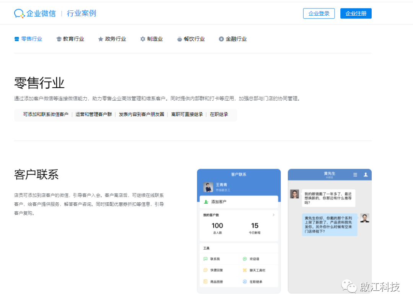
Task: Switch to the 政务行业 tab
Action: [x=112, y=39]
